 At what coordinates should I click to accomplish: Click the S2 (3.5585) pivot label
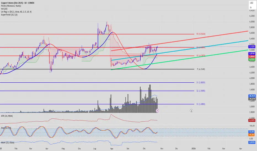coord(201,91)
